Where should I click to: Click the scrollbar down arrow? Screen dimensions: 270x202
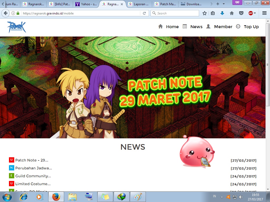coord(268,189)
